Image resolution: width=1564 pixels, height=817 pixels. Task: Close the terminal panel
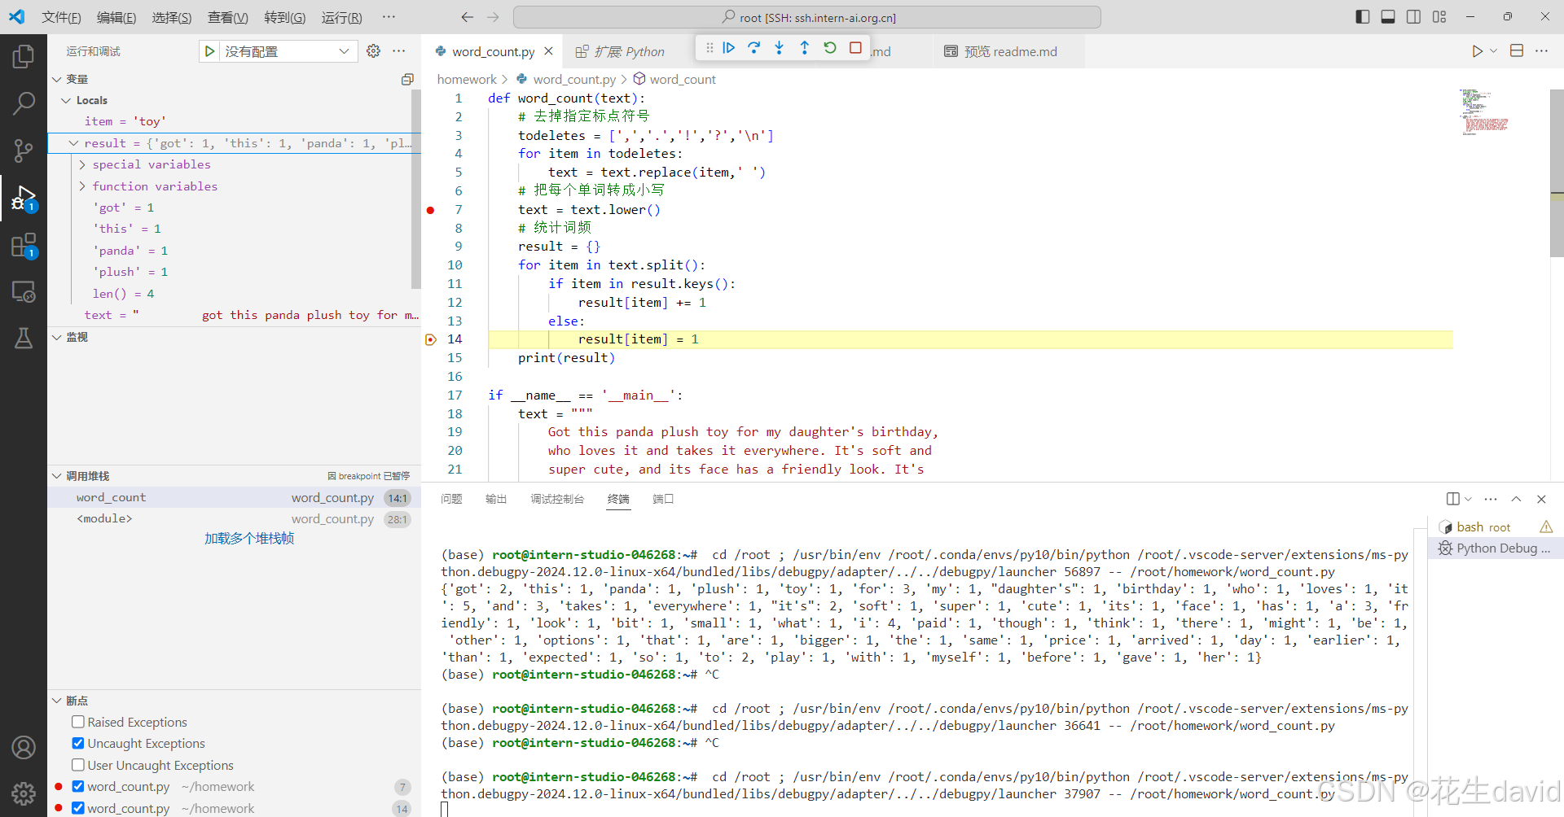point(1541,499)
